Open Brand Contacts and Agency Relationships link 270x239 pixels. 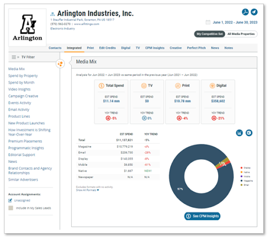pos(30,171)
